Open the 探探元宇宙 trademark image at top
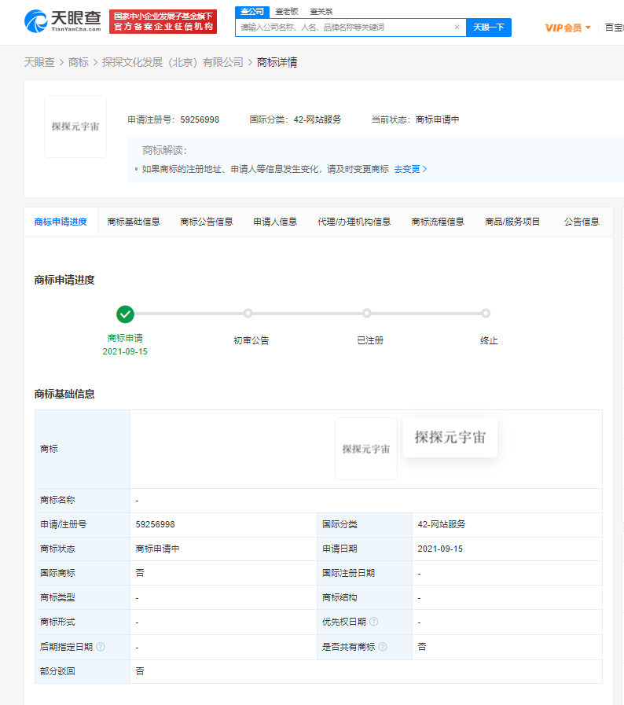 pyautogui.click(x=75, y=127)
